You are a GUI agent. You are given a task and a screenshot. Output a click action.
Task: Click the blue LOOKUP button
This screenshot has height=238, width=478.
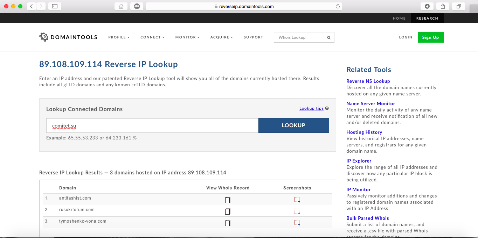coord(293,125)
